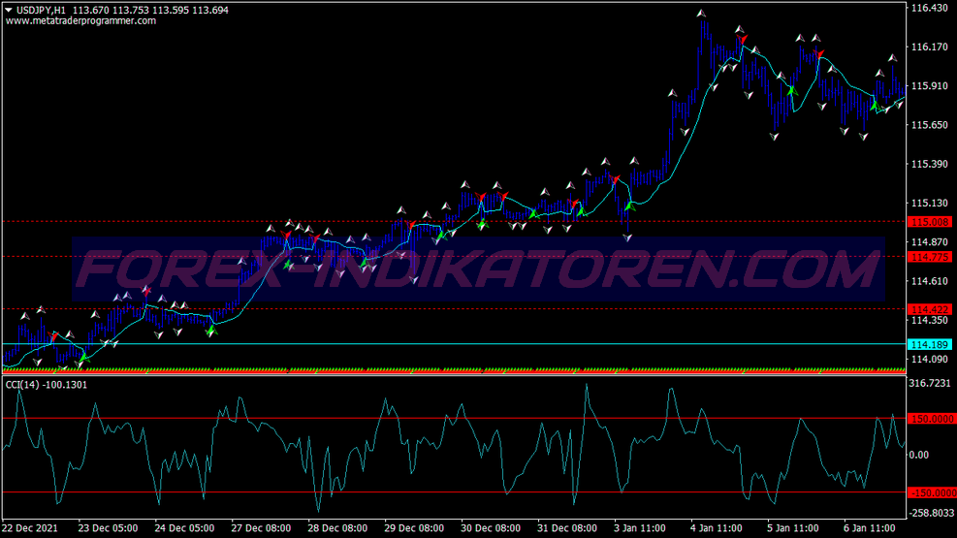This screenshot has width=957, height=538.
Task: Select the -150.0000 CCI level label
Action: 932,492
